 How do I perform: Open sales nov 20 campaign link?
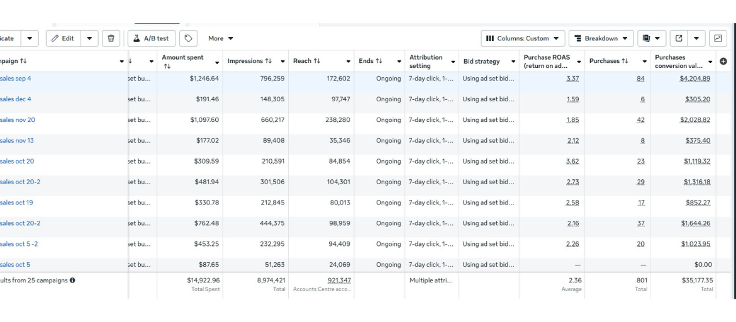click(18, 120)
